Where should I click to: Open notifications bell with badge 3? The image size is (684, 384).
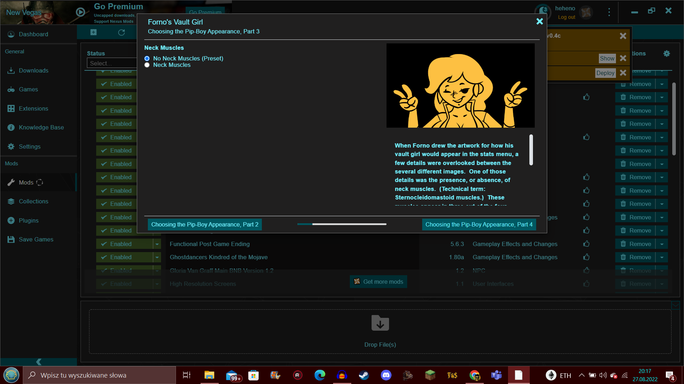(543, 12)
